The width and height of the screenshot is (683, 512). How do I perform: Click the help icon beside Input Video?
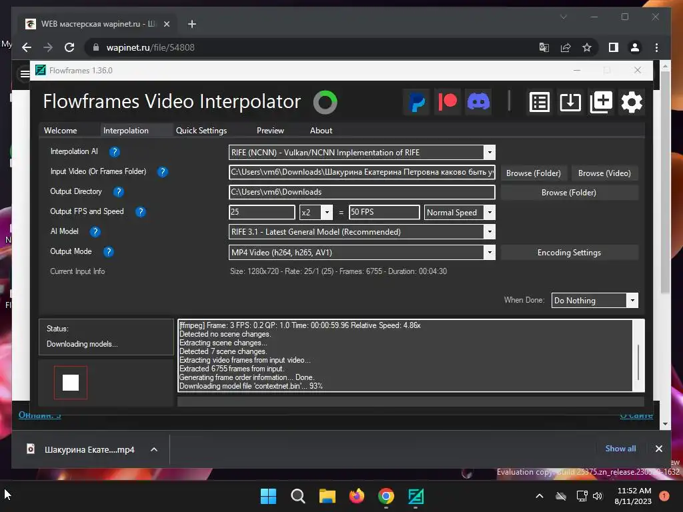163,172
